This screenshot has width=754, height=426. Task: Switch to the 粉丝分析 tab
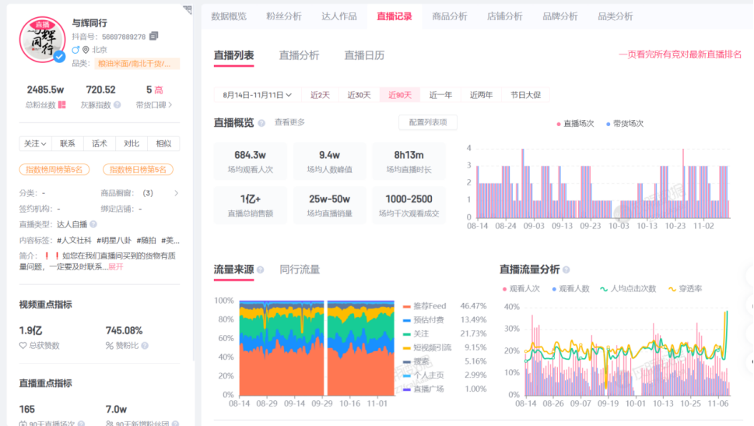coord(283,16)
